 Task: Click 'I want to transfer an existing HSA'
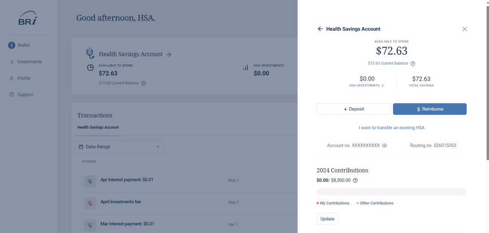tap(392, 128)
